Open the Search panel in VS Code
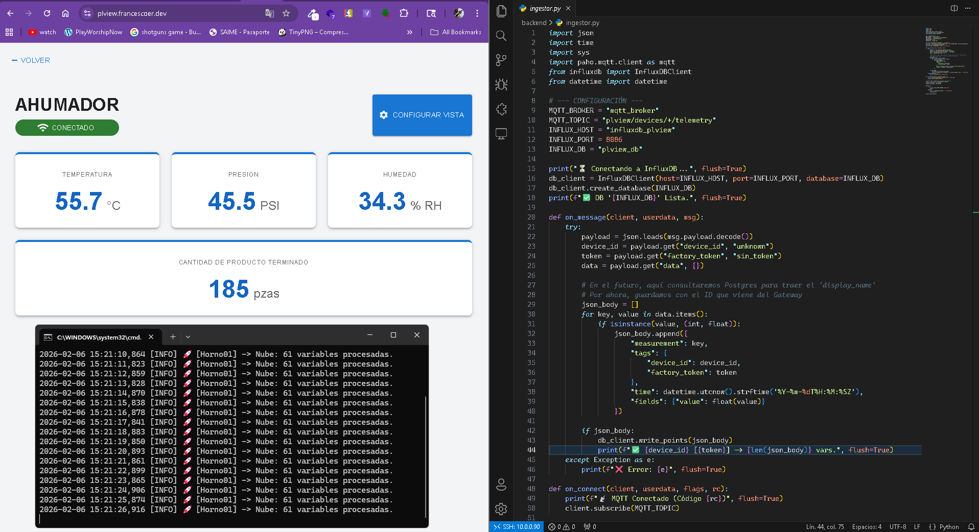Image resolution: width=979 pixels, height=532 pixels. tap(501, 35)
